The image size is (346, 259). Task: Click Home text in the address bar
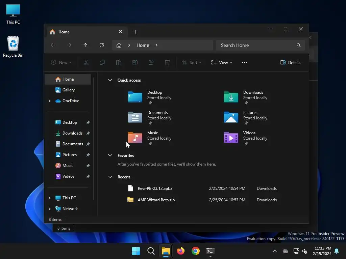click(143, 45)
